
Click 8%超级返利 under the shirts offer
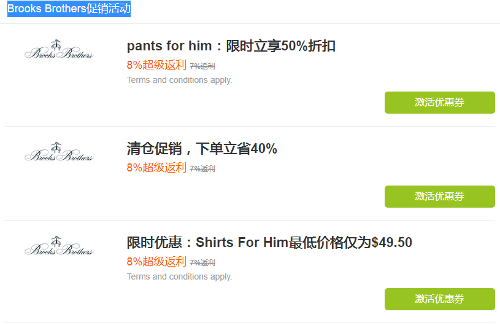156,262
